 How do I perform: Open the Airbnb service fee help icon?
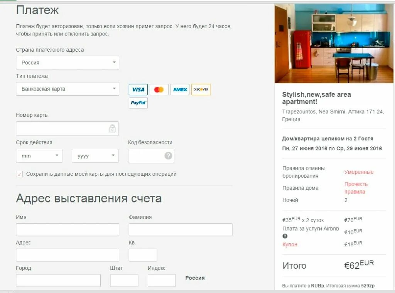285,236
